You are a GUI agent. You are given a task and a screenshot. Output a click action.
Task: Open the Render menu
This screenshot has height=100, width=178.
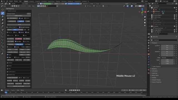click(x=11, y=1)
